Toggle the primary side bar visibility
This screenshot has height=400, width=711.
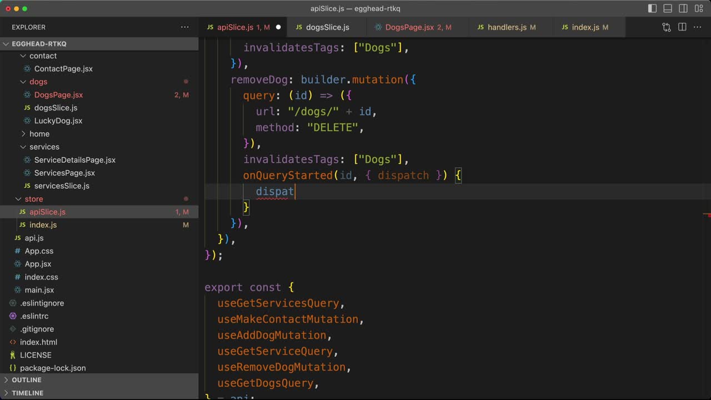[652, 9]
